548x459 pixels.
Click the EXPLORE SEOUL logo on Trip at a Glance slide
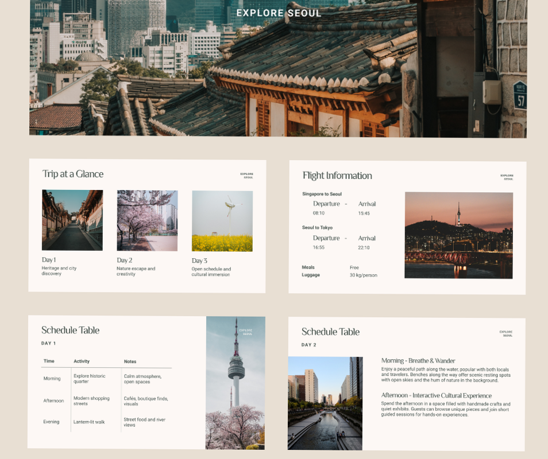(x=247, y=176)
